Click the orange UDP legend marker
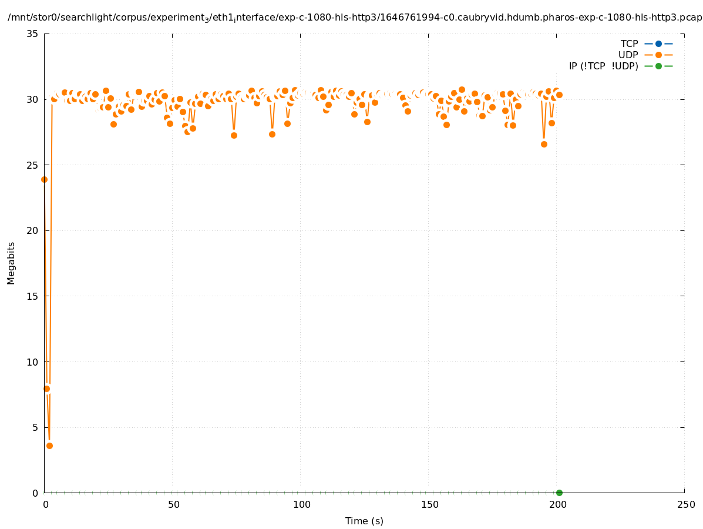Image resolution: width=703 pixels, height=529 pixels. click(x=658, y=55)
